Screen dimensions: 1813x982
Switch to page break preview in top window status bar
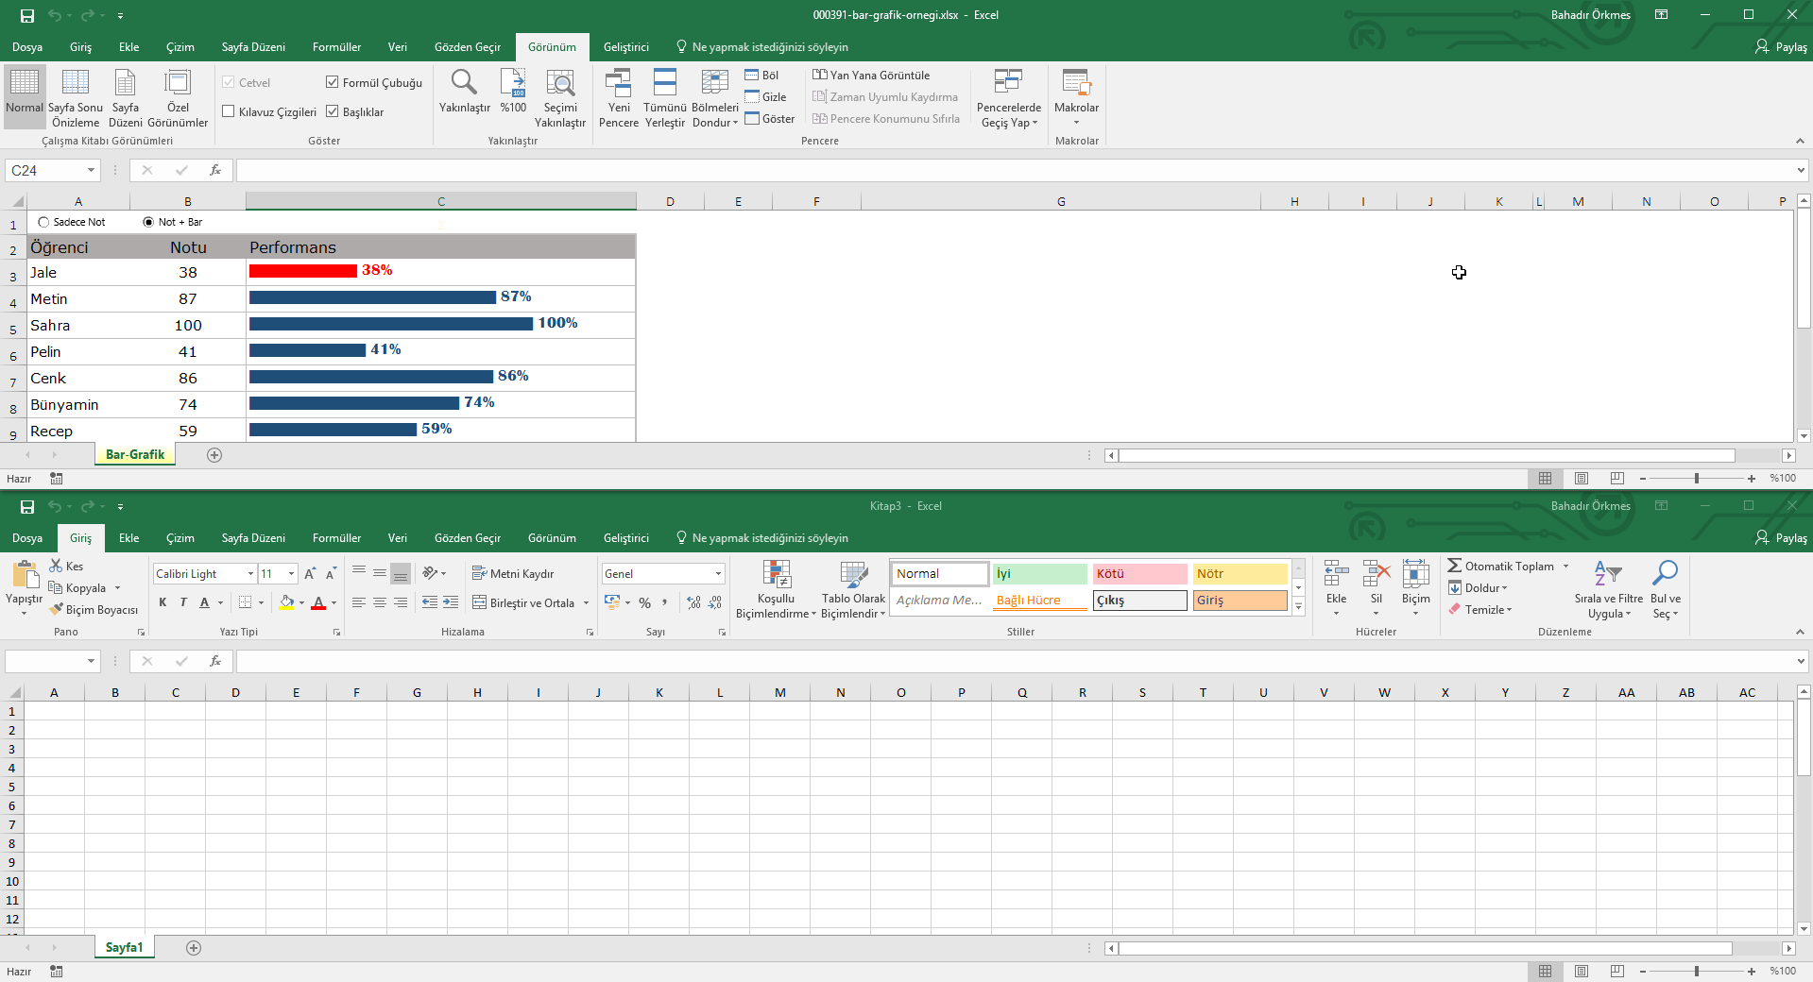pyautogui.click(x=1617, y=479)
